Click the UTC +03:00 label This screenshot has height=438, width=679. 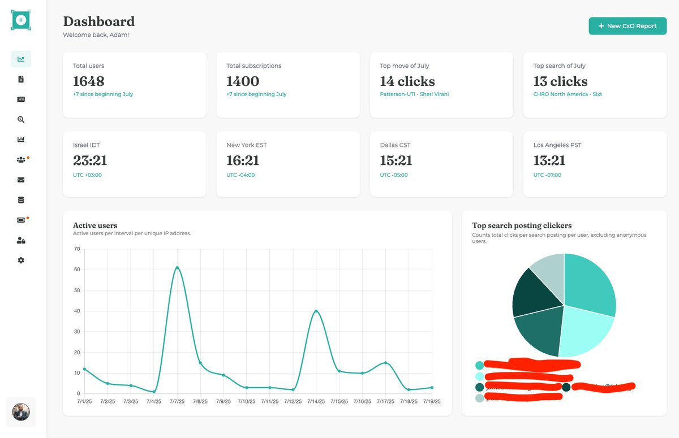[87, 175]
